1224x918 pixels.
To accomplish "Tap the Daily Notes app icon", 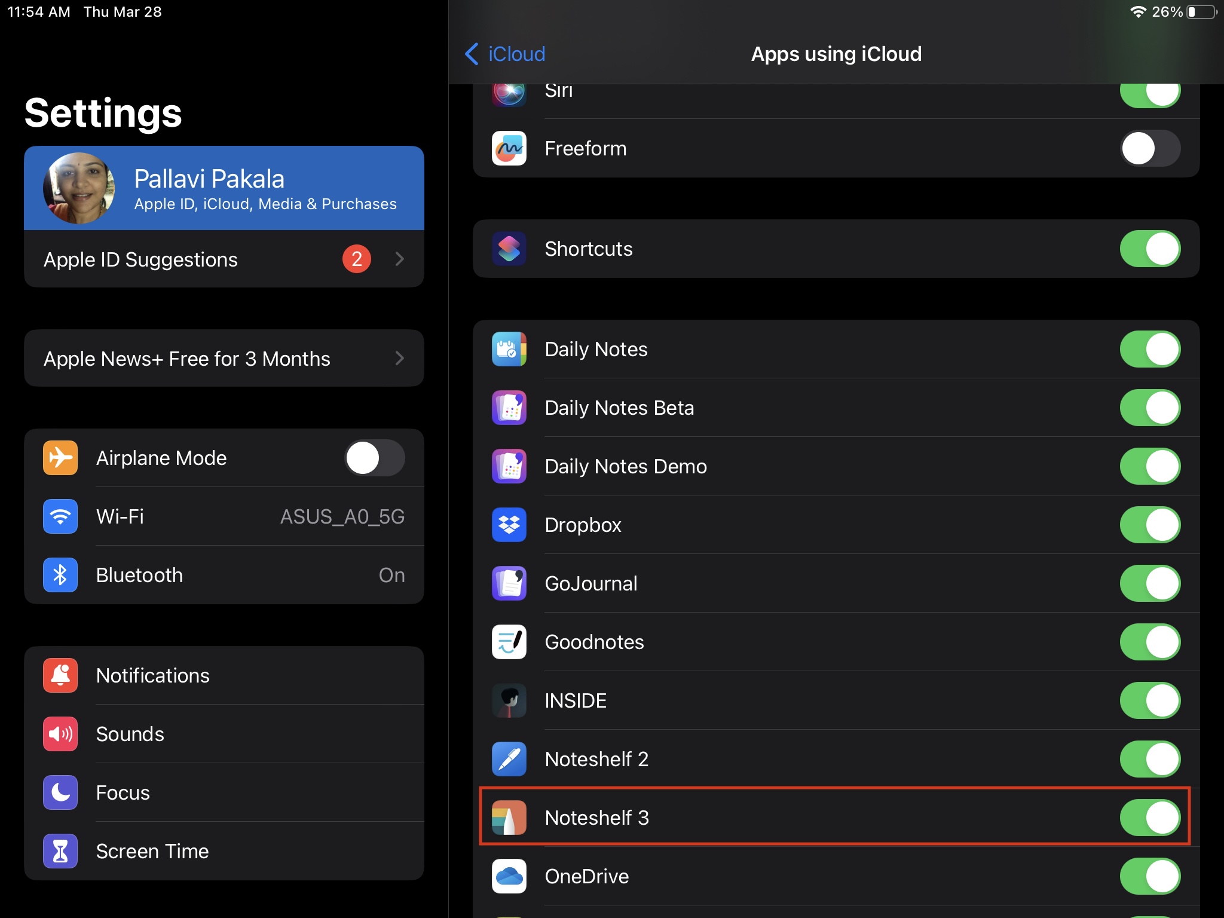I will (509, 349).
